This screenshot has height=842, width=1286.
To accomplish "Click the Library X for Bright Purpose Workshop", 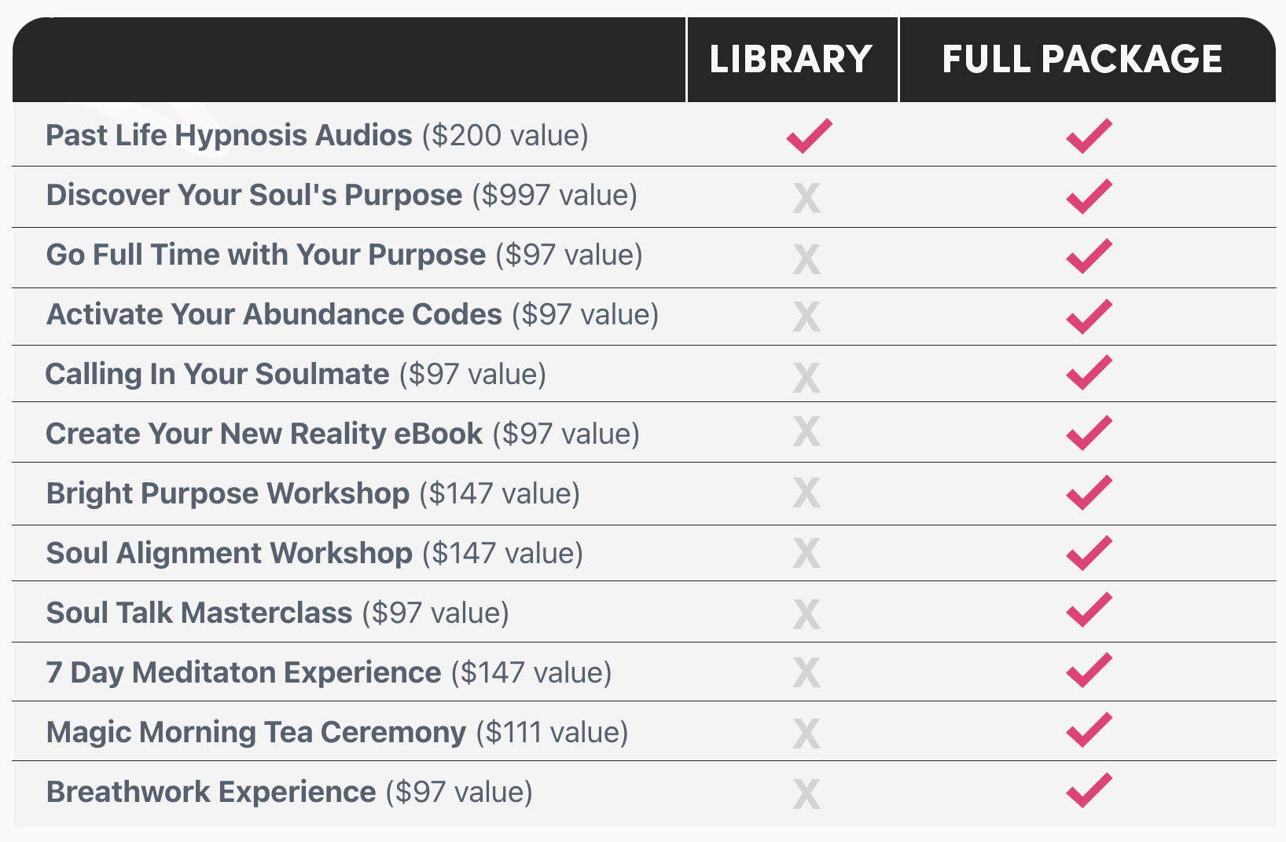I will tap(807, 493).
